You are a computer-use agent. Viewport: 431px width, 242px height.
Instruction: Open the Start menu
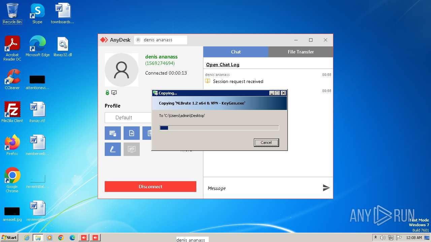[9, 237]
